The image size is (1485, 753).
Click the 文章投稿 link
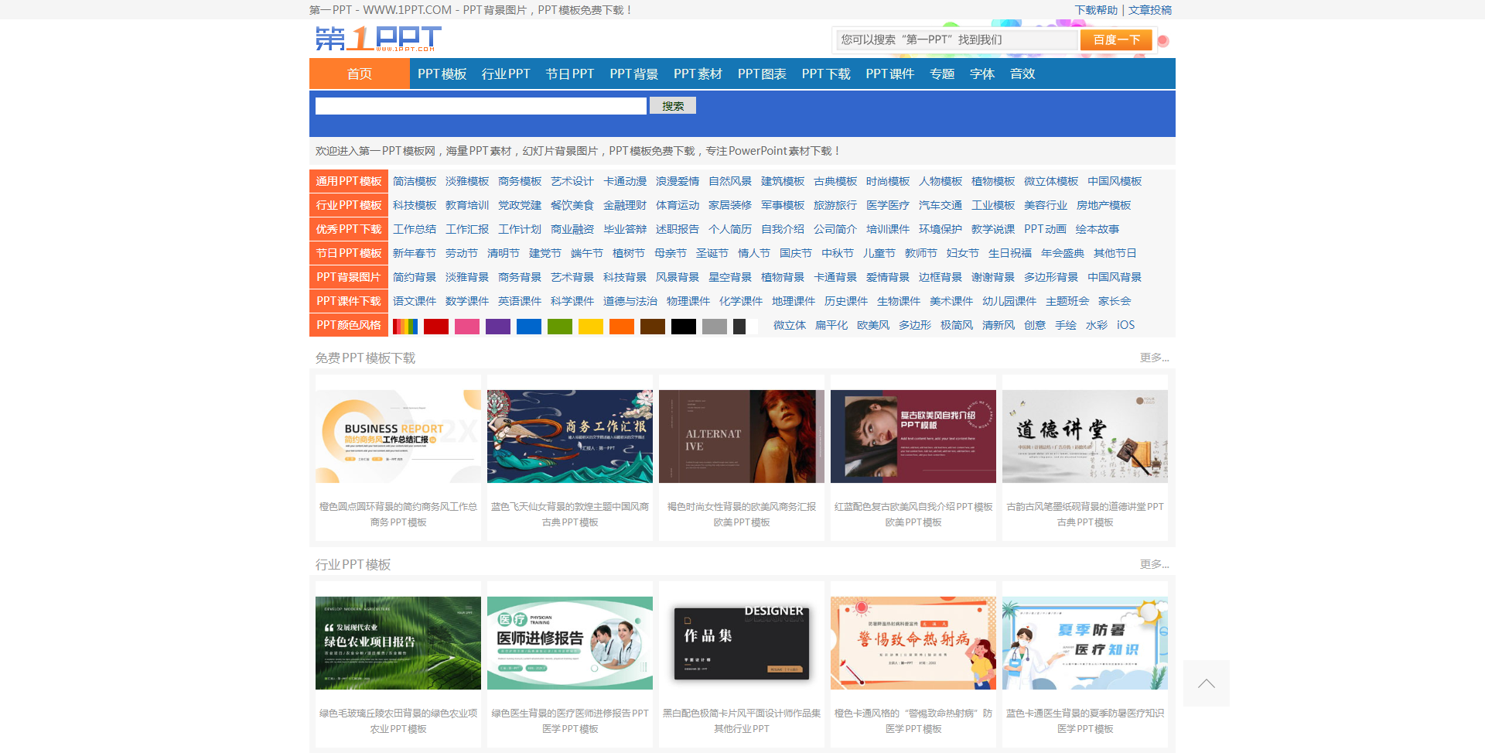pos(1150,10)
